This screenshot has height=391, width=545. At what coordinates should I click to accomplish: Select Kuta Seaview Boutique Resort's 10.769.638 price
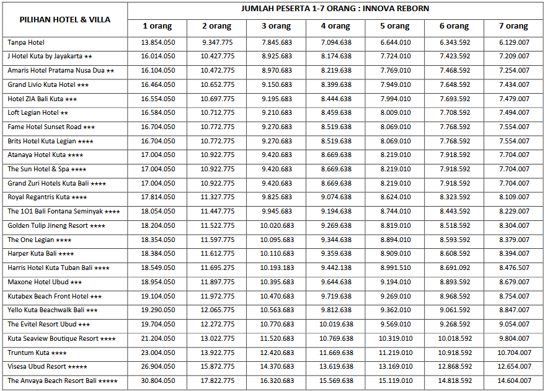[335, 339]
